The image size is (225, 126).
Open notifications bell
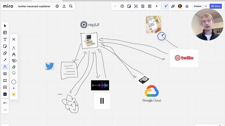point(187,6)
